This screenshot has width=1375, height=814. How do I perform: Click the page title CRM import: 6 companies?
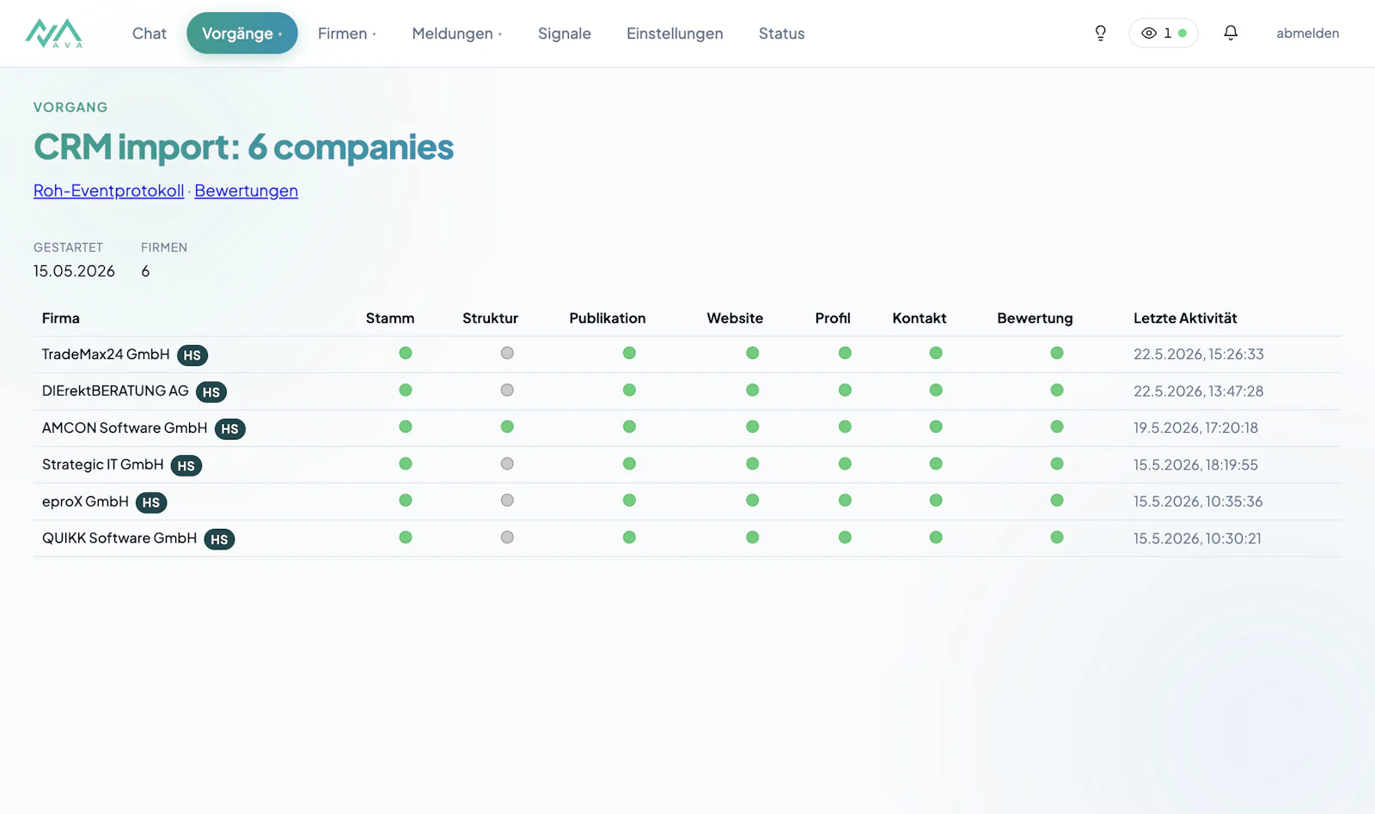(244, 147)
